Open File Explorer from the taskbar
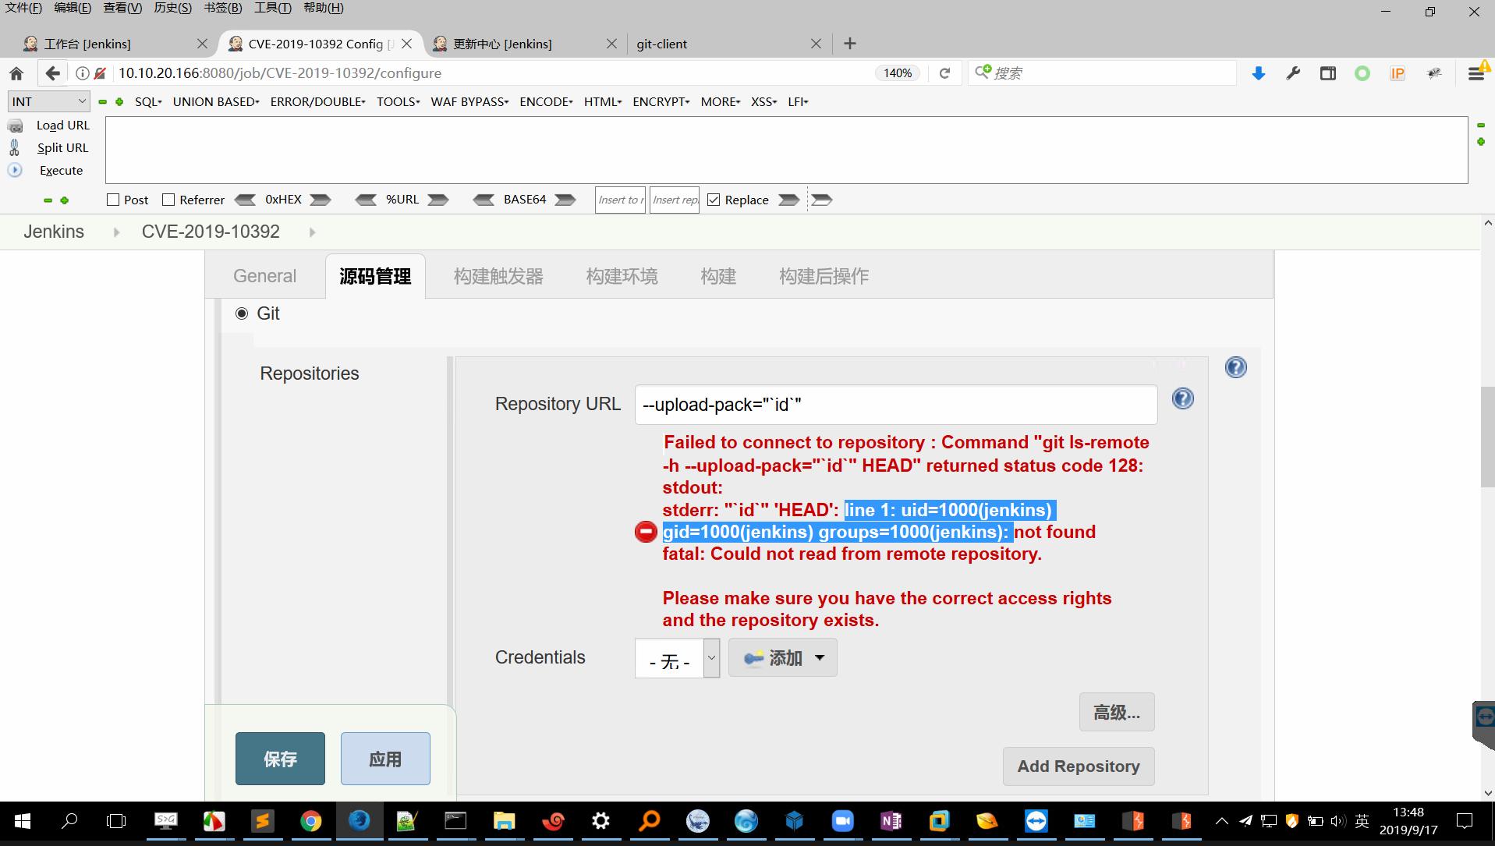This screenshot has height=846, width=1495. point(504,821)
